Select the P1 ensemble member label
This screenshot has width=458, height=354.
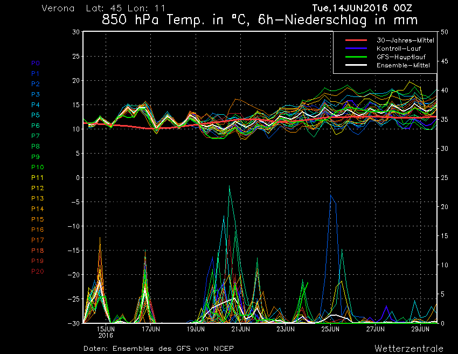coord(35,74)
